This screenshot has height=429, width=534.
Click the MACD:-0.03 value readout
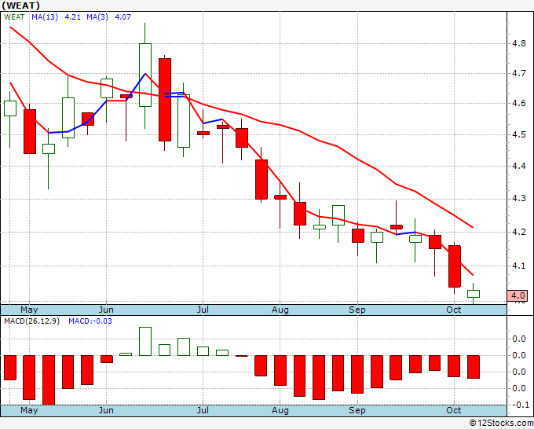90,321
